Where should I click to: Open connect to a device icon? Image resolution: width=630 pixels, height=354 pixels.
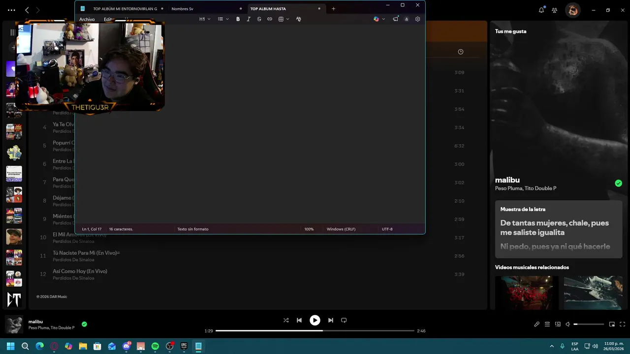tap(558, 324)
